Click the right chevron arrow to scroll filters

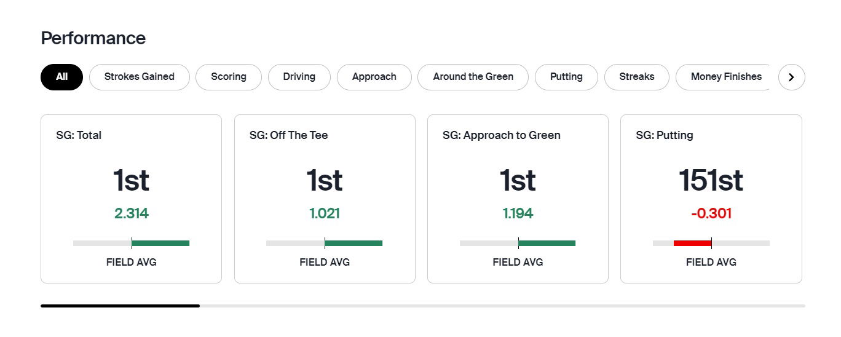791,77
